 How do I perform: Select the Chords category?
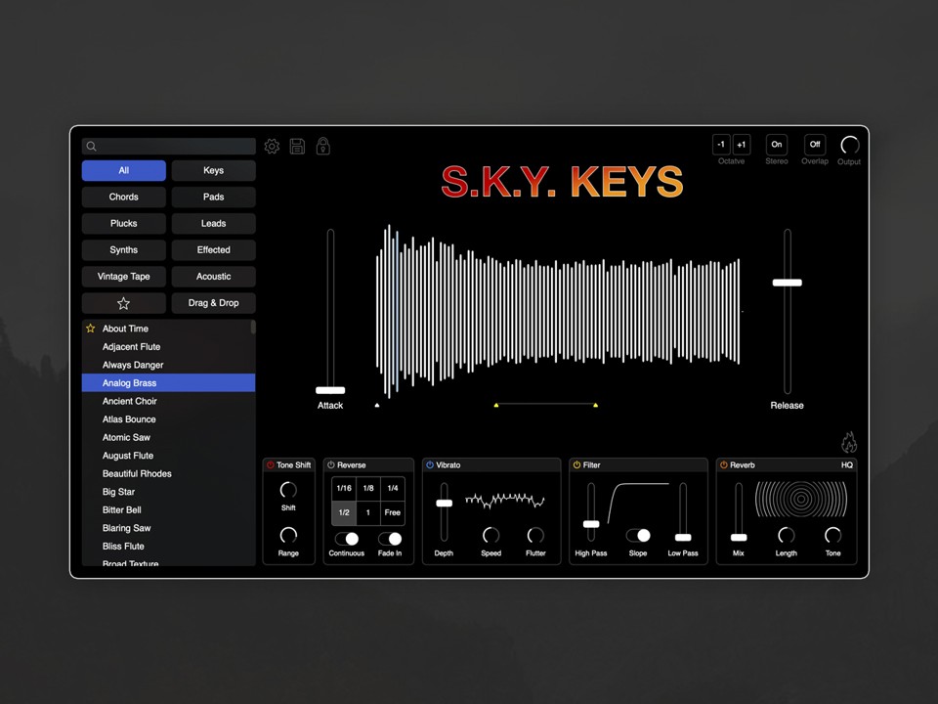124,197
